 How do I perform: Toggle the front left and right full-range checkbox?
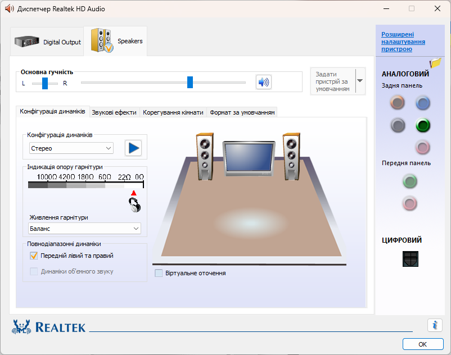(x=34, y=256)
